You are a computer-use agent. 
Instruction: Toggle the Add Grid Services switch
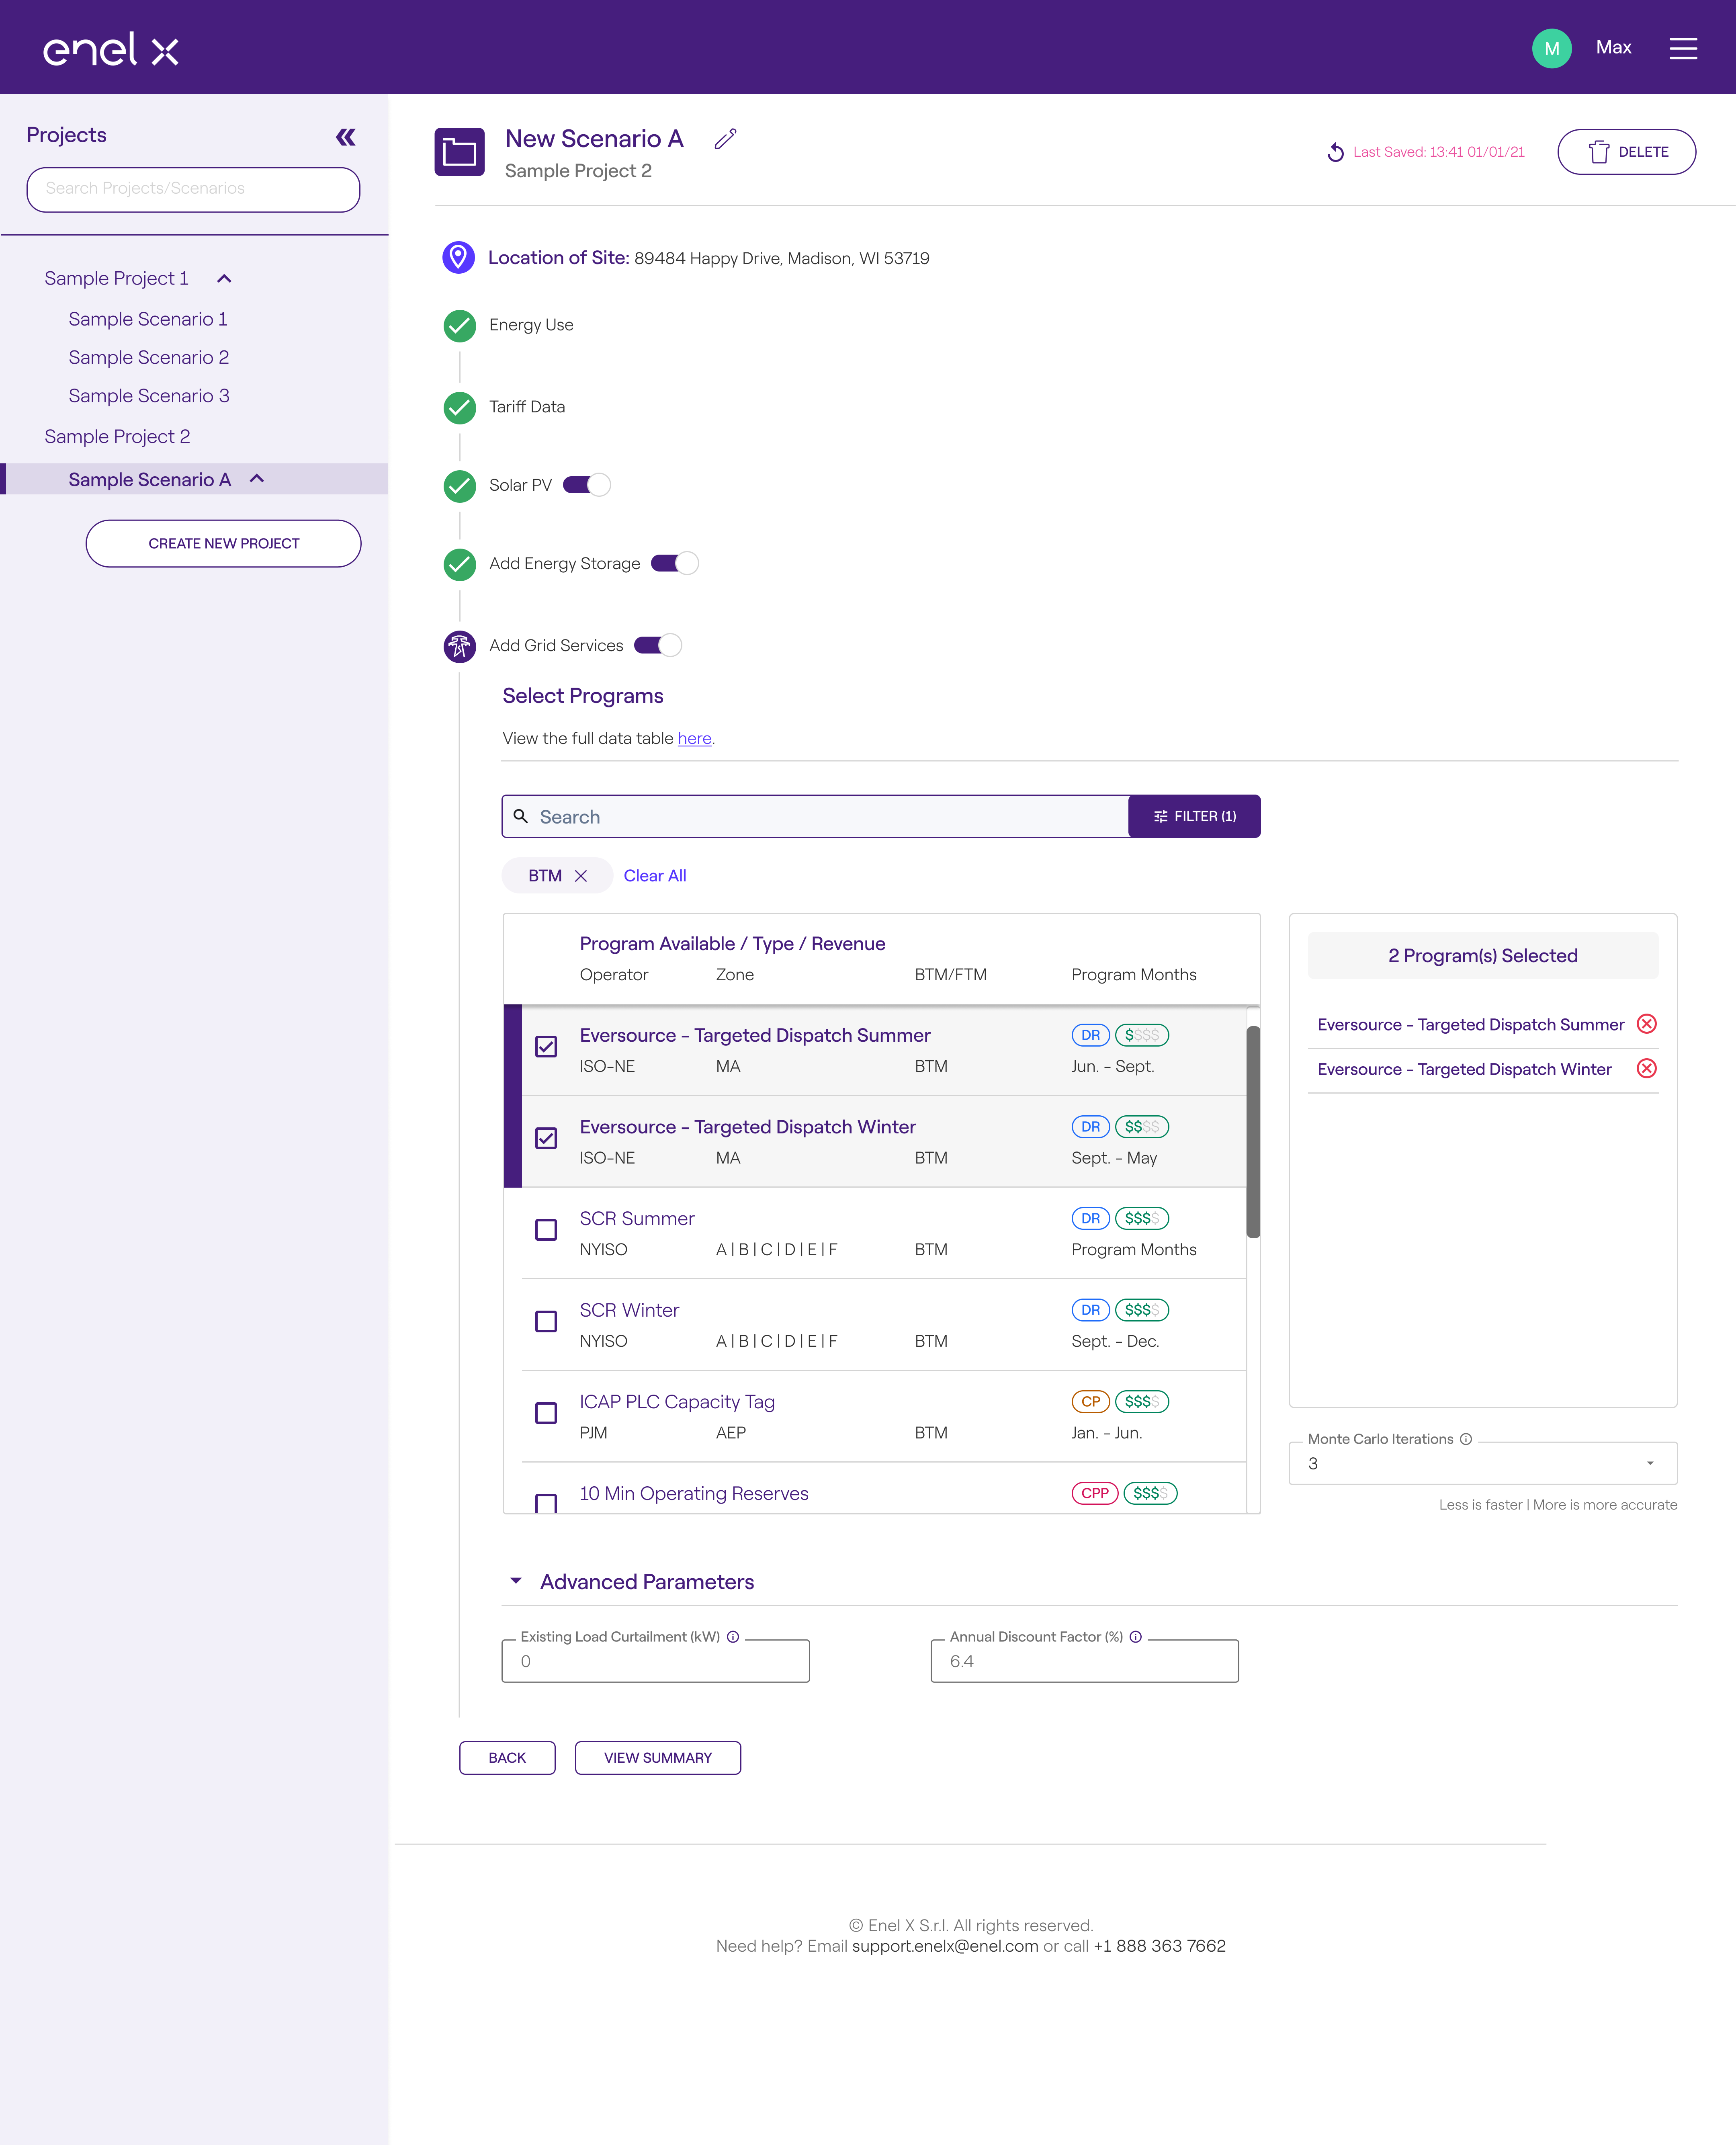click(658, 645)
